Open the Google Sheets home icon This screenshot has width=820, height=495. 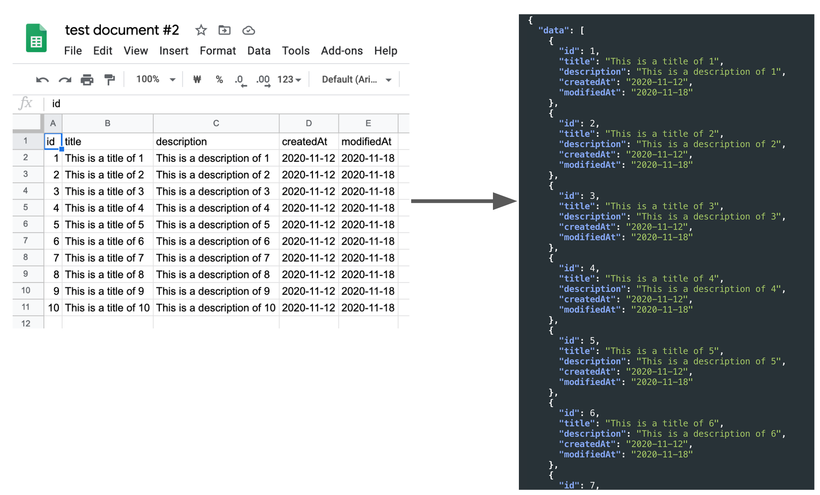pos(36,38)
